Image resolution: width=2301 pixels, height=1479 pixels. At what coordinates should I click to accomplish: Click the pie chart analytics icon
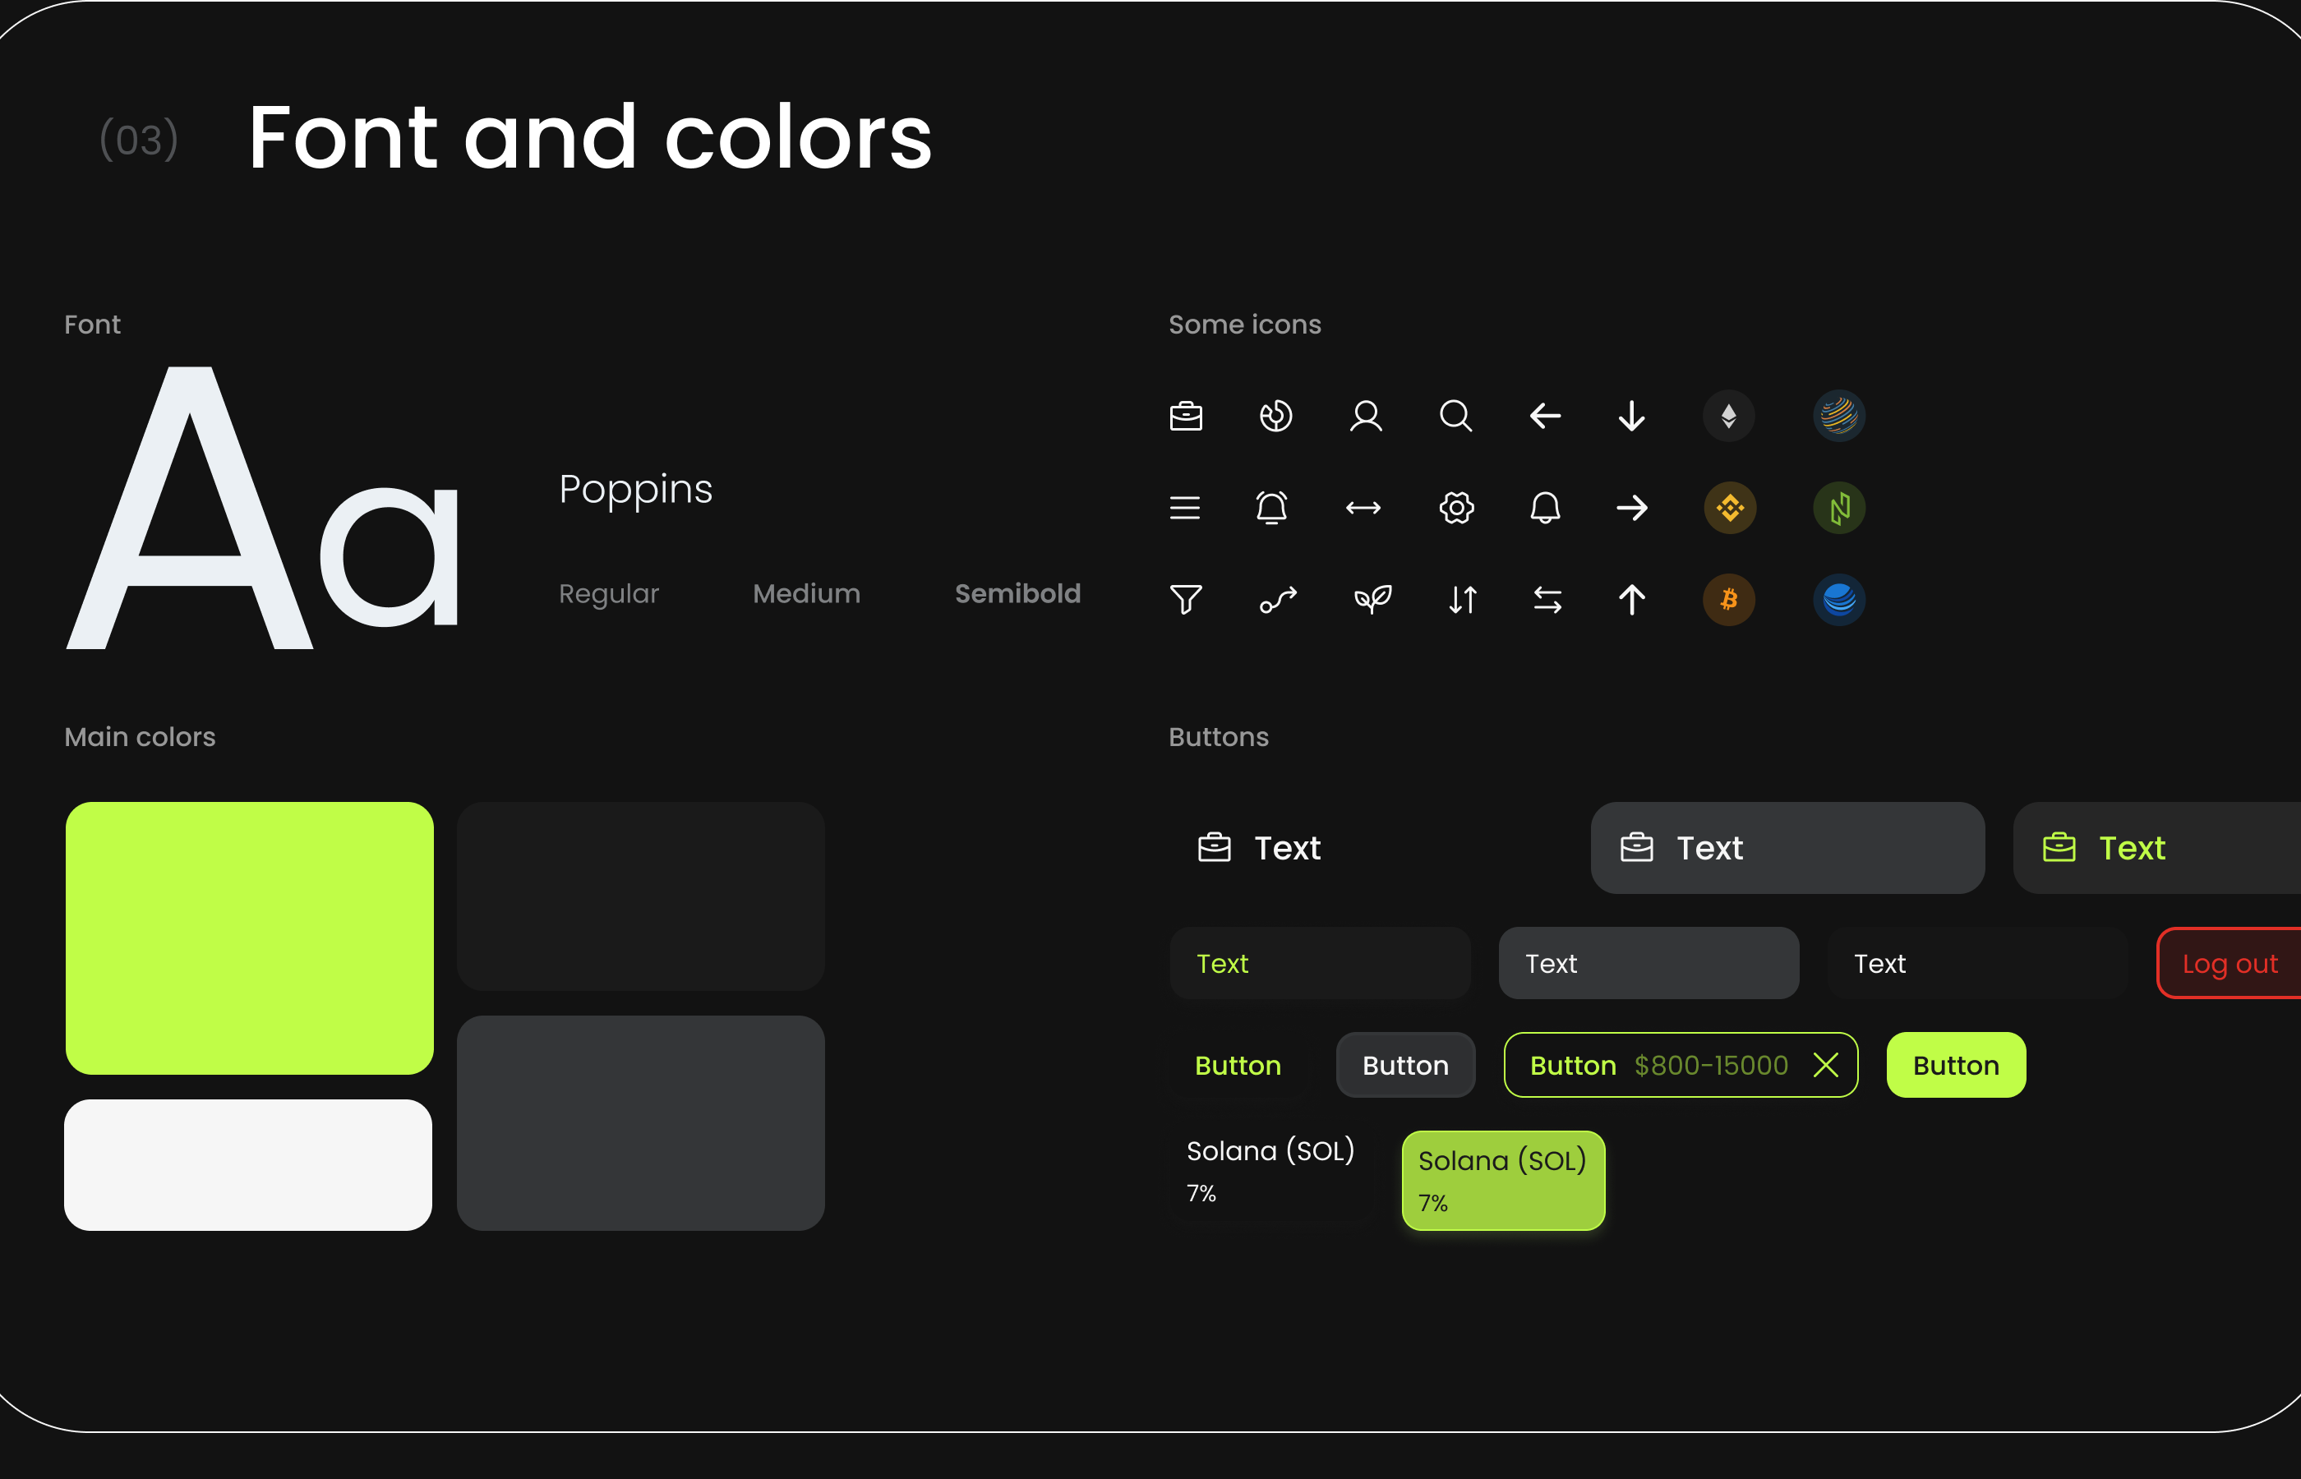pyautogui.click(x=1275, y=416)
